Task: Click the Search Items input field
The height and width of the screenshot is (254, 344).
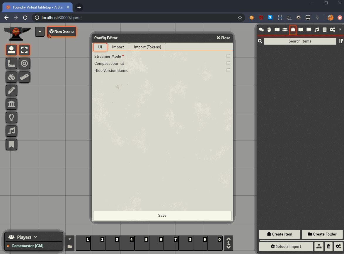Action: (x=300, y=41)
